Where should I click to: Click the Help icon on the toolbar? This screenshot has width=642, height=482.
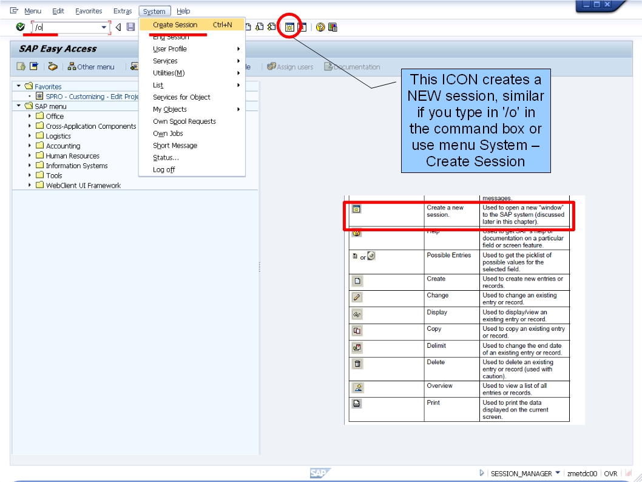320,27
